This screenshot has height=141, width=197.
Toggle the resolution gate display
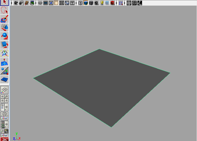[x=51, y=3]
